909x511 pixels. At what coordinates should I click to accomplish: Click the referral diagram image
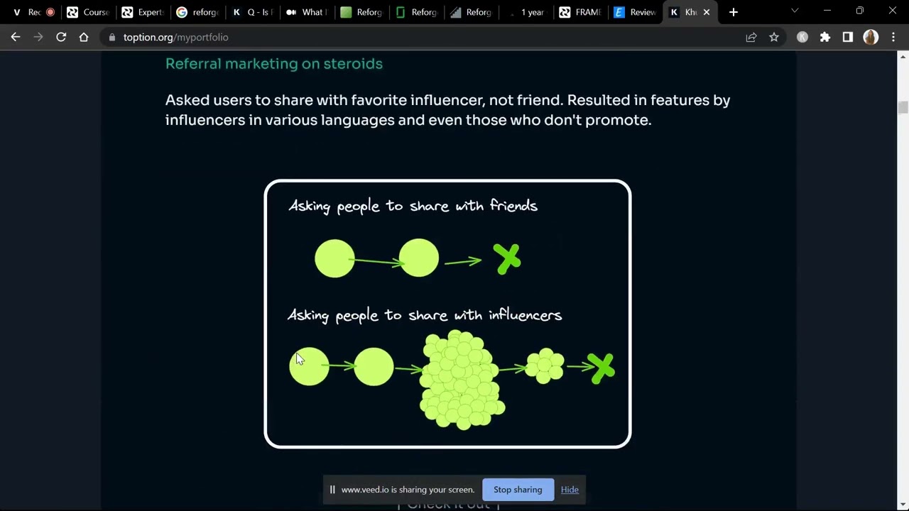tap(447, 314)
